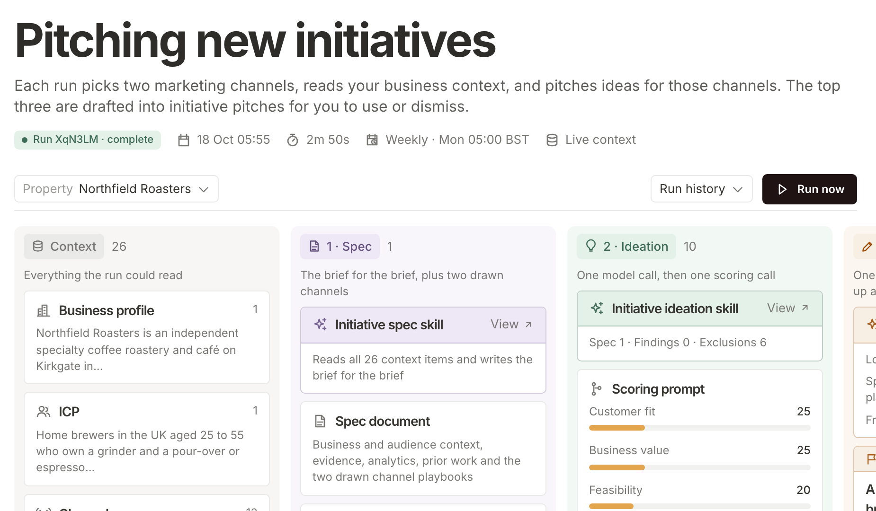
Task: Click the building icon in Business profile card
Action: point(44,311)
